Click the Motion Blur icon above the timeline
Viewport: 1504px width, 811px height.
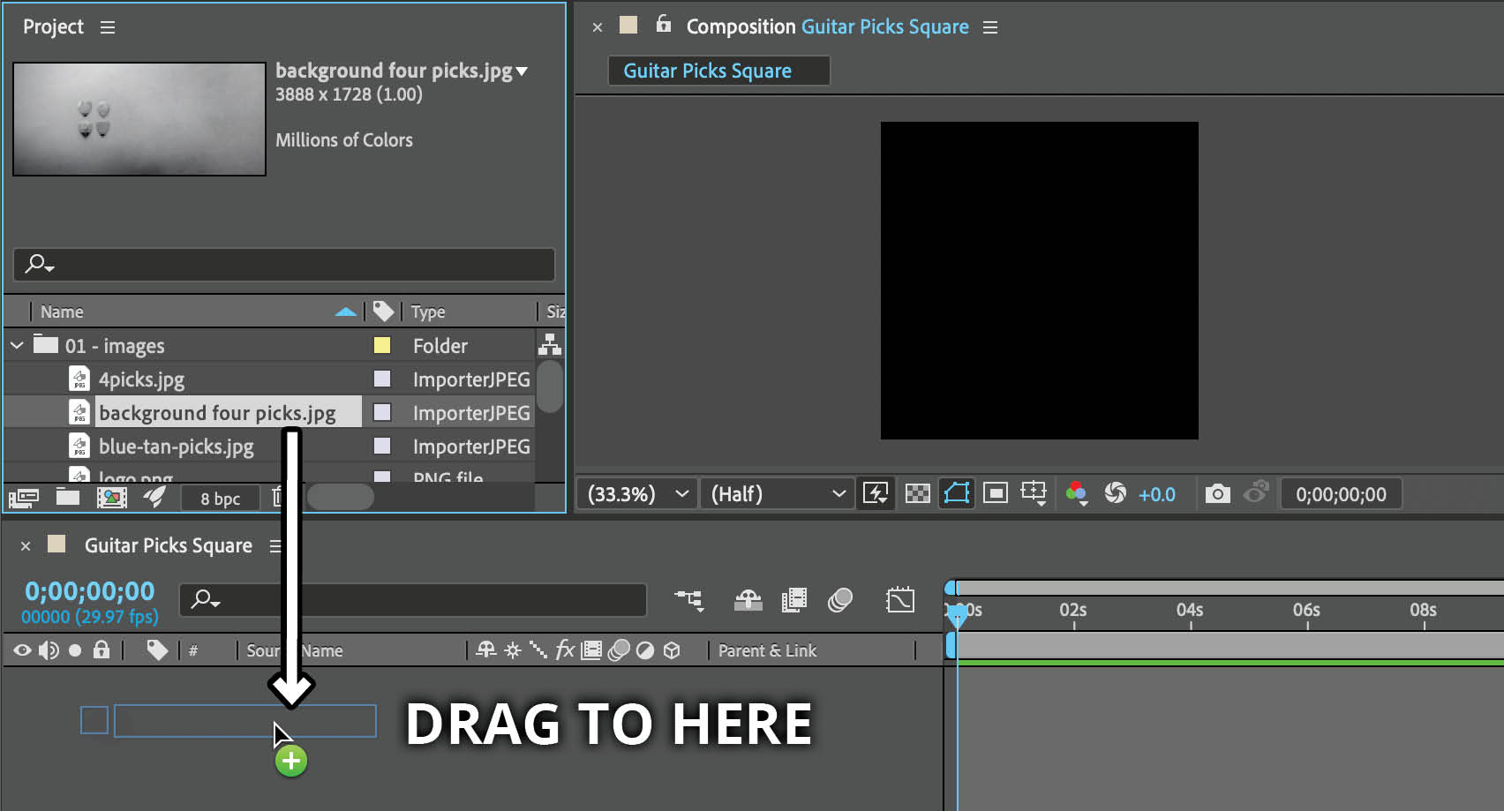pyautogui.click(x=839, y=600)
